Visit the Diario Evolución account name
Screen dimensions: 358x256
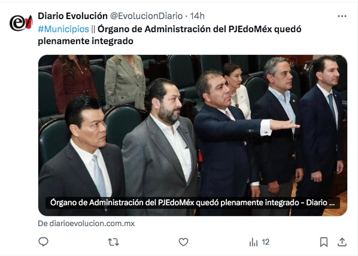72,16
